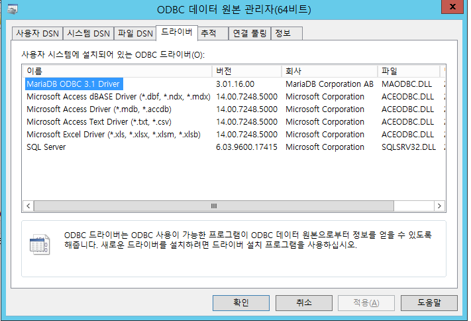Click Text Driver's Microsoft Corporation cell
Viewport: 471px width, 321px height.
[325, 122]
